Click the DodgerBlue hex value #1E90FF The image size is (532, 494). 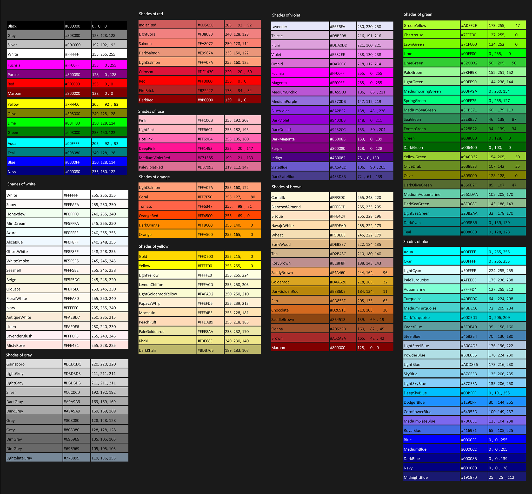tap(469, 402)
